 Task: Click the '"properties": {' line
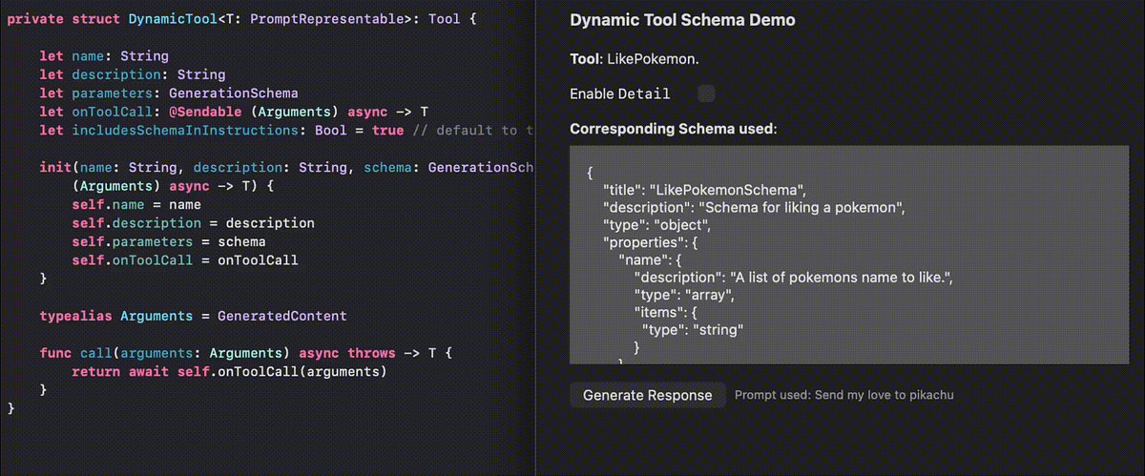coord(651,242)
